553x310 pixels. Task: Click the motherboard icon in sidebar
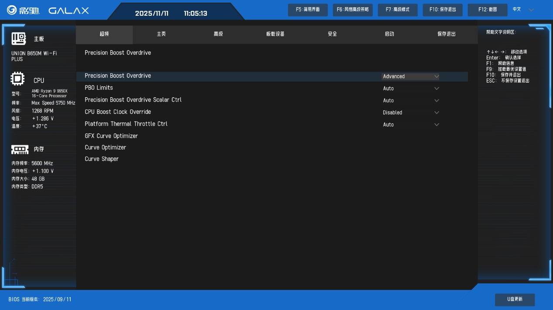tap(19, 39)
